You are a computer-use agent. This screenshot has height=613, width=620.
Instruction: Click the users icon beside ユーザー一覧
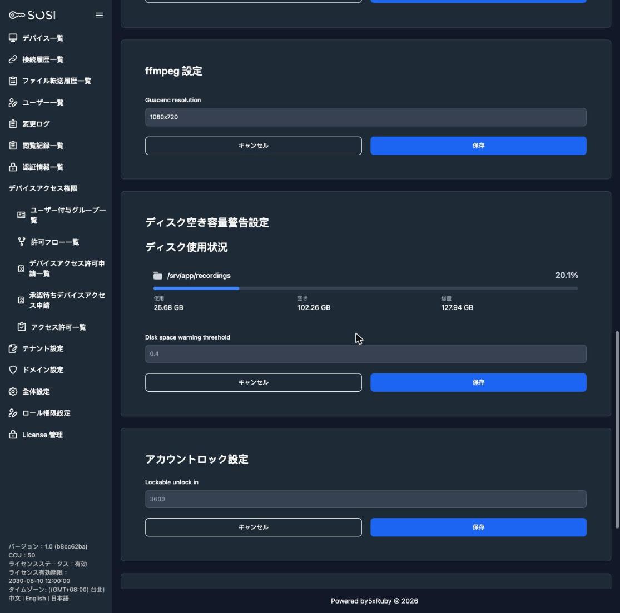click(13, 102)
